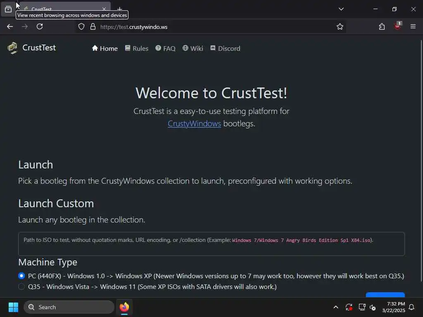The height and width of the screenshot is (317, 423).
Task: Click the Launch heading text
Action: pos(36,165)
